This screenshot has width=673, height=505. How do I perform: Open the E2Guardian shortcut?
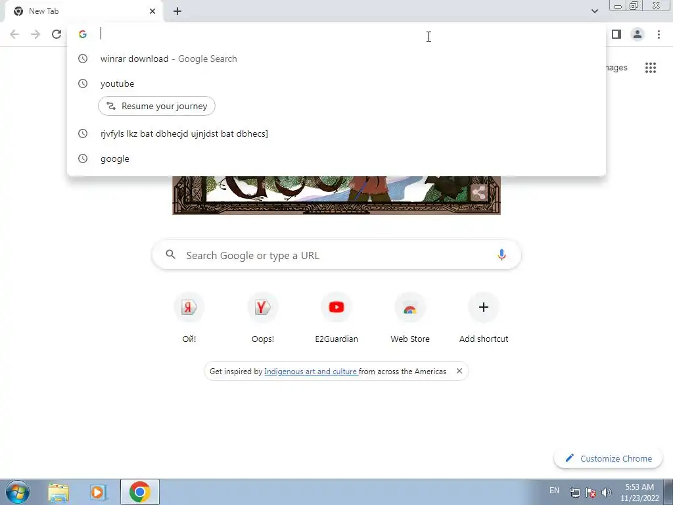[336, 318]
